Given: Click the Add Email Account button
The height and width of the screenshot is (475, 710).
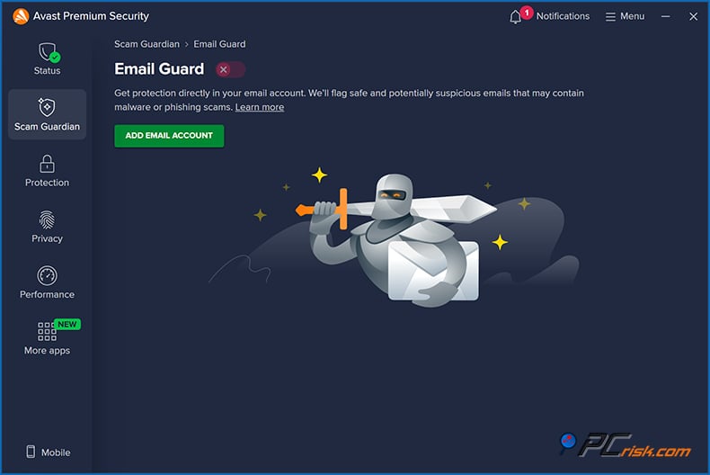Looking at the screenshot, I should pyautogui.click(x=169, y=136).
